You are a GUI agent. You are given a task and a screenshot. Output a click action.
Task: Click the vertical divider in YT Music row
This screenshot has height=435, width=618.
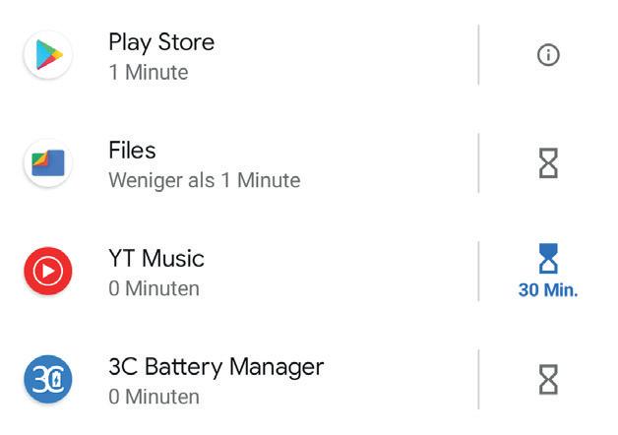pos(479,272)
